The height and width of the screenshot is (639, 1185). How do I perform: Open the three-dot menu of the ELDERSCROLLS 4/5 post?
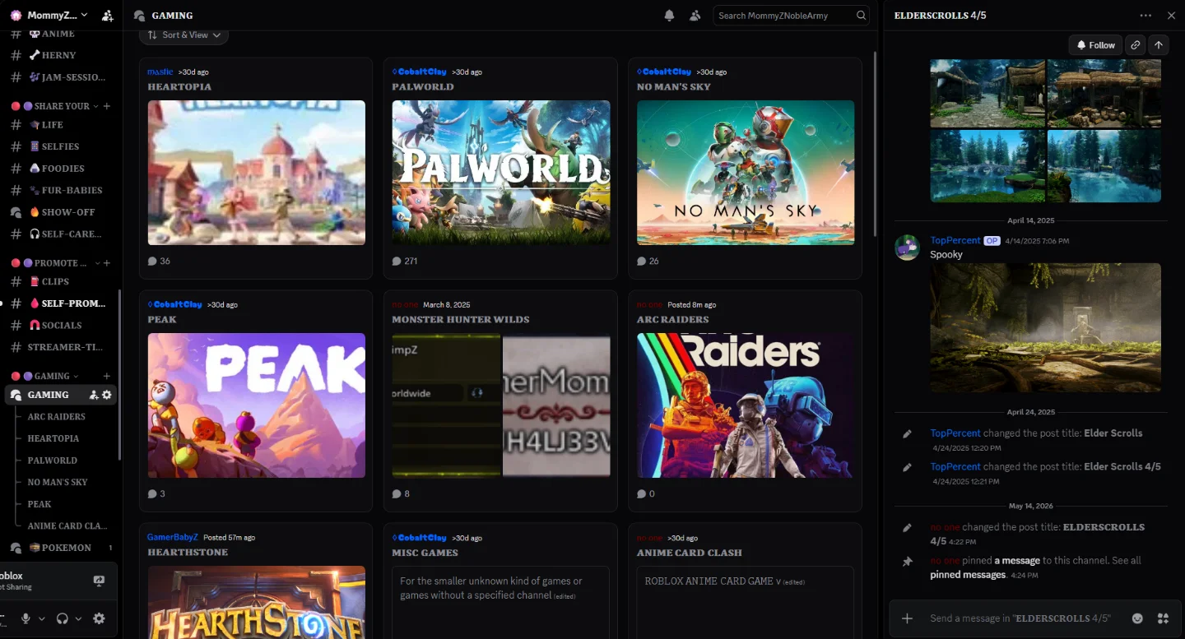[x=1146, y=16]
